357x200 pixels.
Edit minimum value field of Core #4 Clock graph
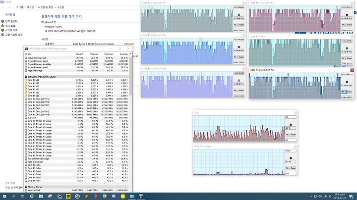[347, 97]
